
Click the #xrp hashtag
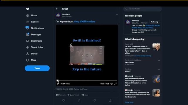tap(77, 22)
